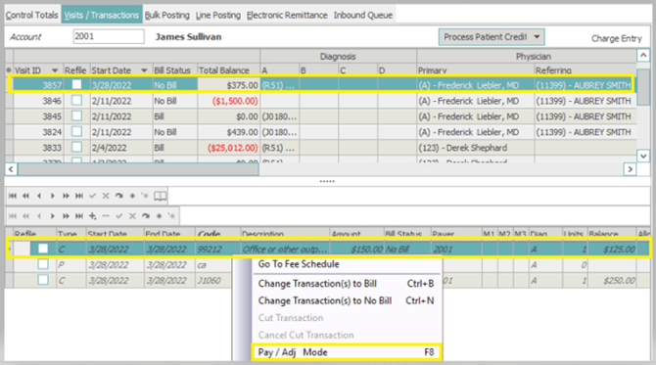Switch to Bulk Posting tab
656x365 pixels.
coord(166,15)
